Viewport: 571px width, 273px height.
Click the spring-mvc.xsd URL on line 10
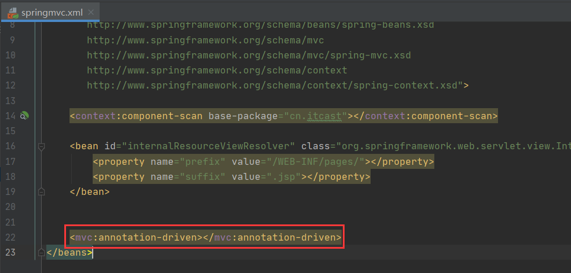(248, 56)
